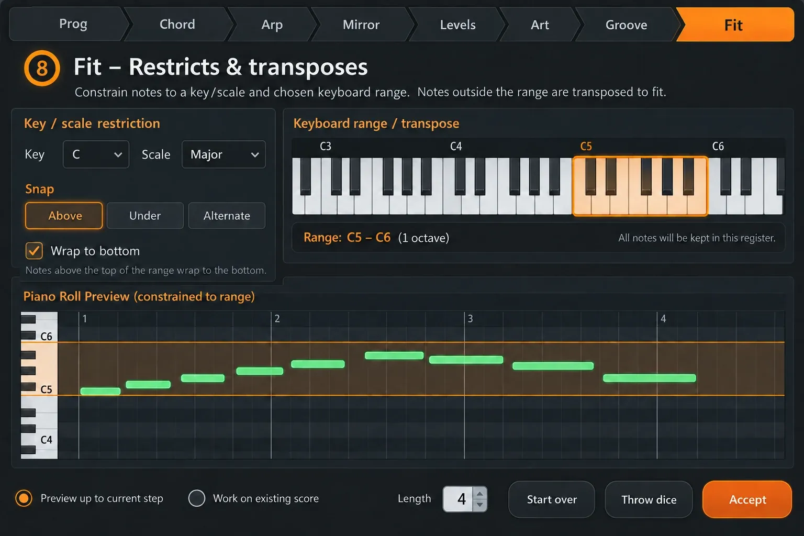Click the Key / scale restriction heading
This screenshot has height=536, width=804.
(92, 124)
